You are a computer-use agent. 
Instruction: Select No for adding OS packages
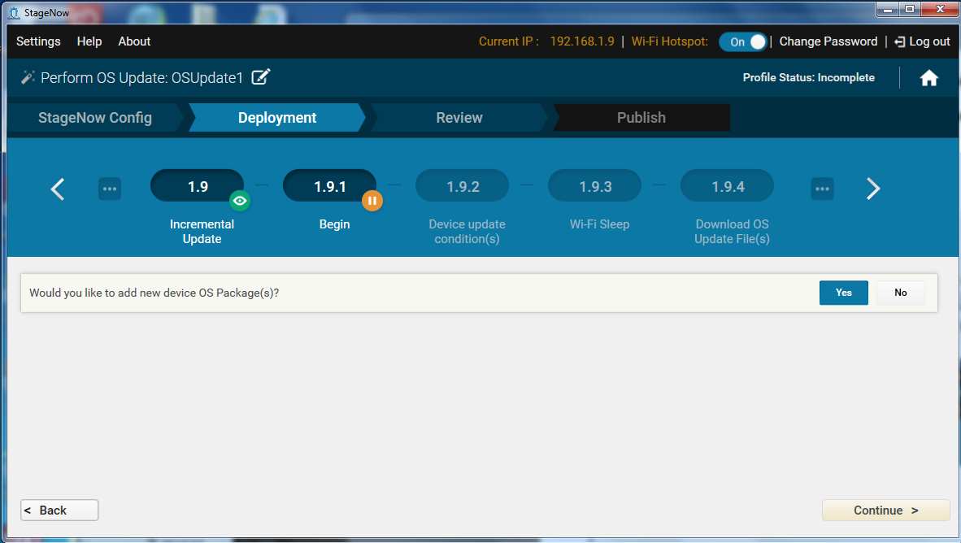coord(900,293)
